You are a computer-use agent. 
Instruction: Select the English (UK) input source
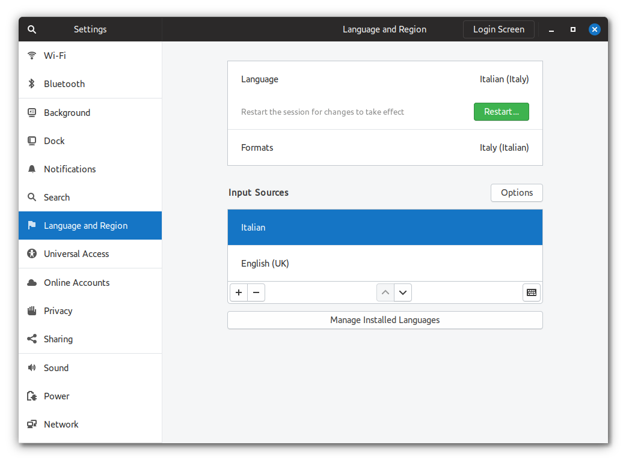pyautogui.click(x=385, y=263)
